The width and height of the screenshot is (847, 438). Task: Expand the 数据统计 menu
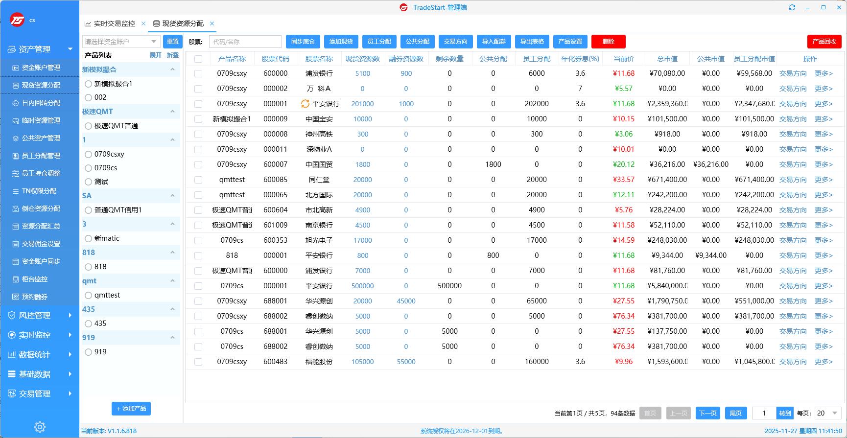(39, 354)
